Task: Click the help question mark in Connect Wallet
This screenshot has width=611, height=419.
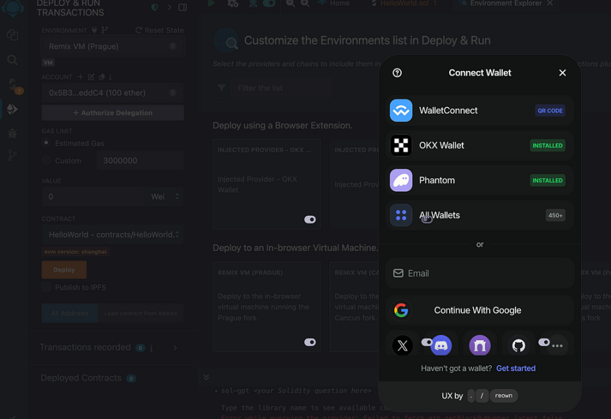Action: click(397, 73)
